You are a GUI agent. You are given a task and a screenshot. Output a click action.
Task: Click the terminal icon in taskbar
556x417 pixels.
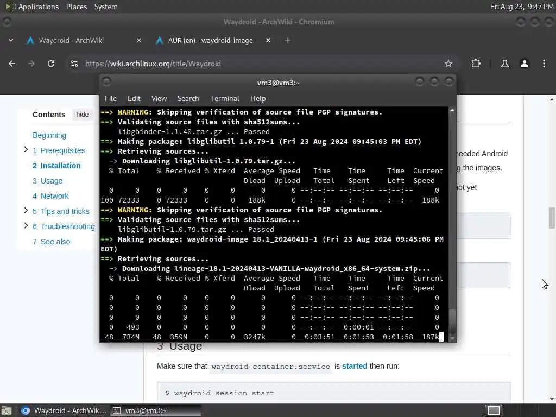(117, 410)
